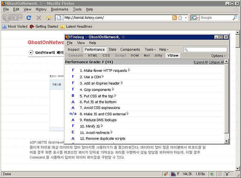Switch to the DOM tab
The height and width of the screenshot is (178, 241).
tap(135, 56)
